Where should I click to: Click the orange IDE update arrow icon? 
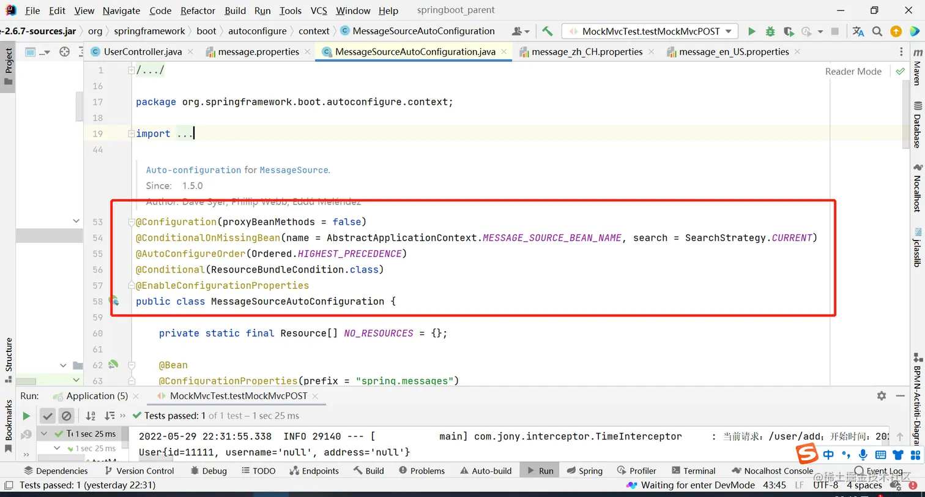(896, 31)
